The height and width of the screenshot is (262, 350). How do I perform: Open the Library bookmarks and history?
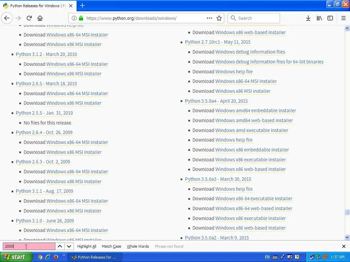319,18
